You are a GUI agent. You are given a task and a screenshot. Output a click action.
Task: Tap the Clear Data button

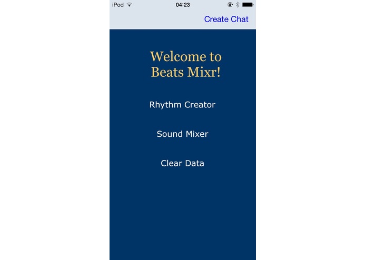pos(182,163)
